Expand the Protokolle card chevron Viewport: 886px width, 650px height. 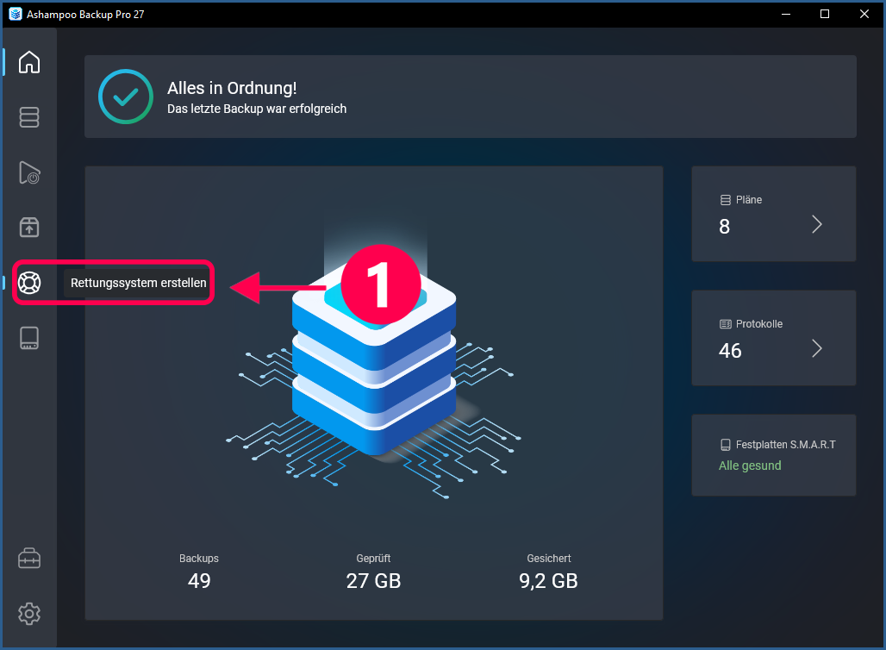[816, 349]
